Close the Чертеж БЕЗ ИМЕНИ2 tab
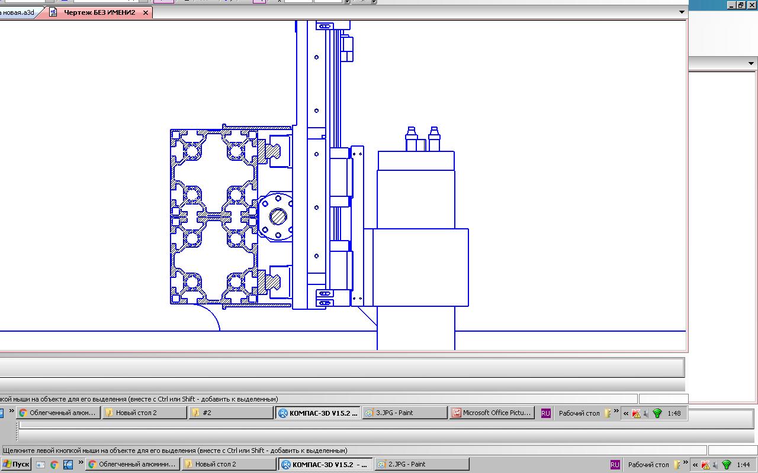The height and width of the screenshot is (473, 758). click(x=146, y=12)
